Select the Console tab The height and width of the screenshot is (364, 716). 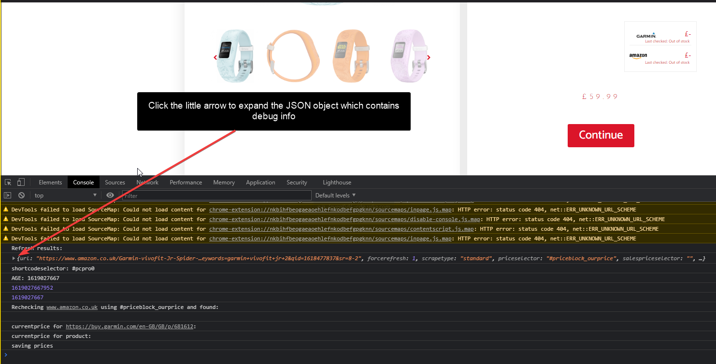[84, 182]
